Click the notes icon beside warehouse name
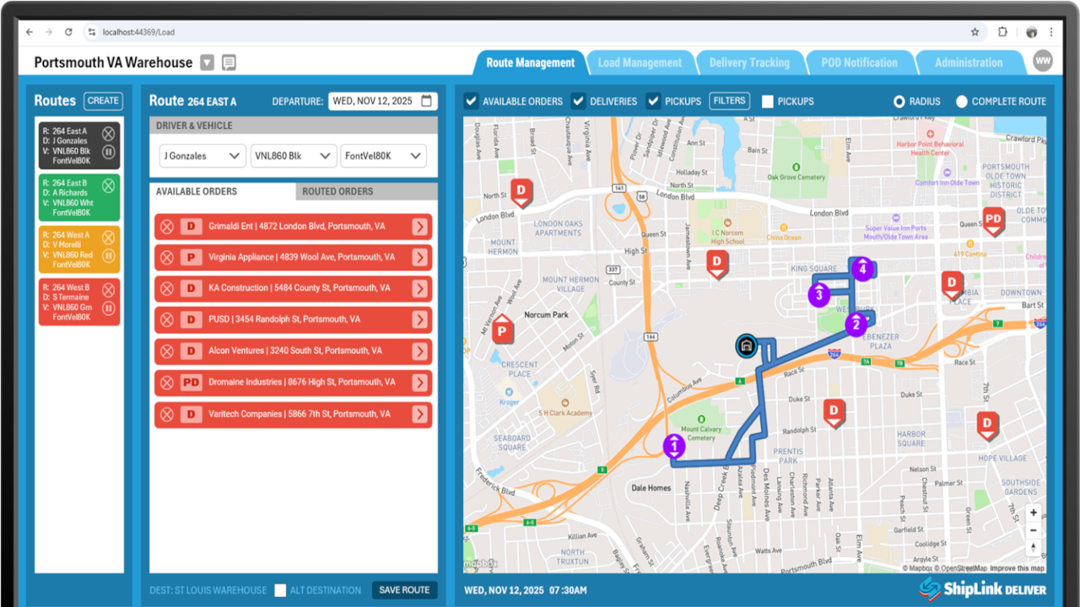Image resolution: width=1080 pixels, height=607 pixels. 229,62
